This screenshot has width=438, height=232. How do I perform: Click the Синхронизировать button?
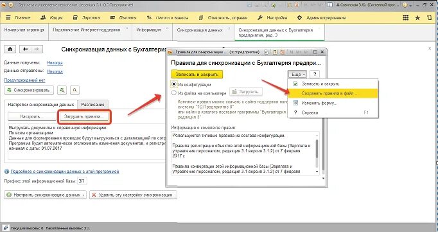(29, 90)
